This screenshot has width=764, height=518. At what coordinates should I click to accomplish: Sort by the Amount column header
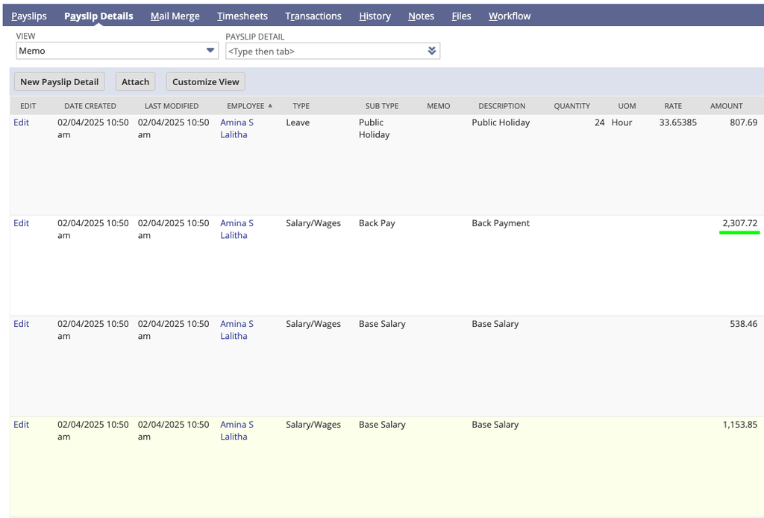point(726,106)
